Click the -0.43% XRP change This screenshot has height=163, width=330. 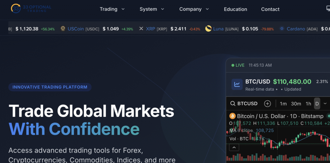click(x=195, y=29)
